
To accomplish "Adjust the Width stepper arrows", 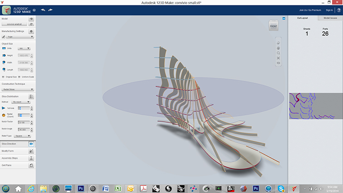I will pos(32,63).
